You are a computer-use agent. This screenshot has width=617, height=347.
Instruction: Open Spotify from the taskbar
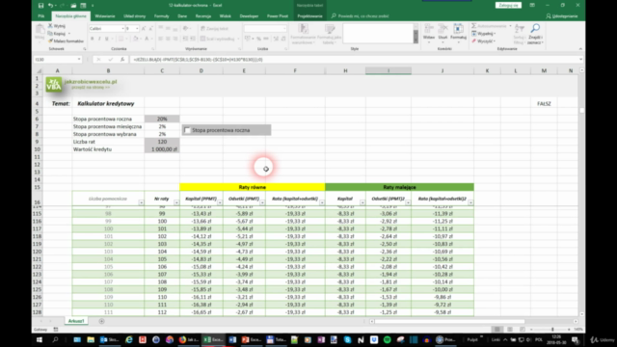[x=388, y=339]
